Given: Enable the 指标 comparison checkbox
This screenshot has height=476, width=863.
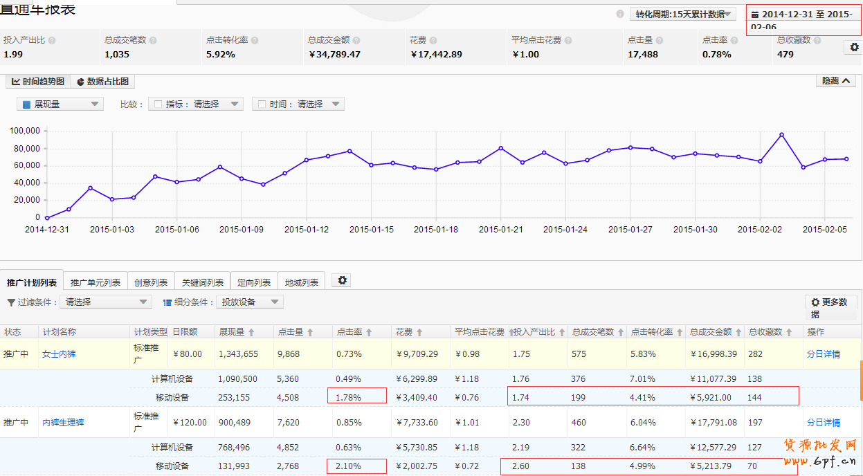Looking at the screenshot, I should point(158,104).
